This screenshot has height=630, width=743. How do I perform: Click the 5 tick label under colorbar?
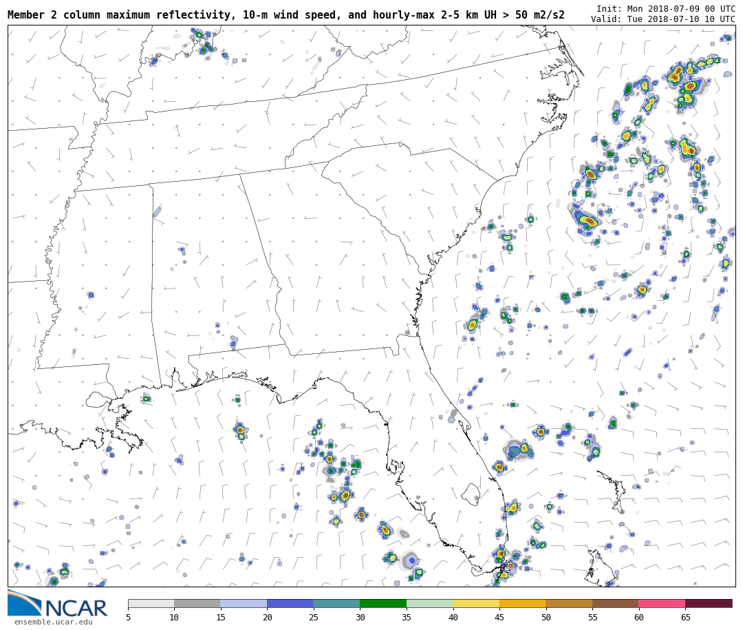pos(128,618)
